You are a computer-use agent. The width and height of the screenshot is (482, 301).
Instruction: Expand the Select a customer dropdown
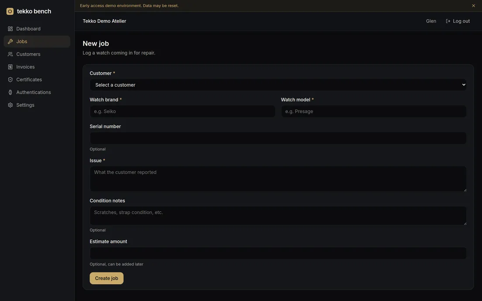click(x=278, y=85)
